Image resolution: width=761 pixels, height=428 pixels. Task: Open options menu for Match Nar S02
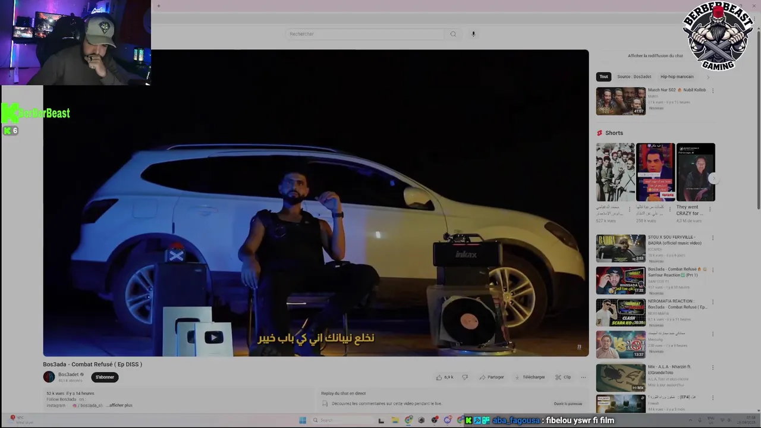tap(713, 90)
